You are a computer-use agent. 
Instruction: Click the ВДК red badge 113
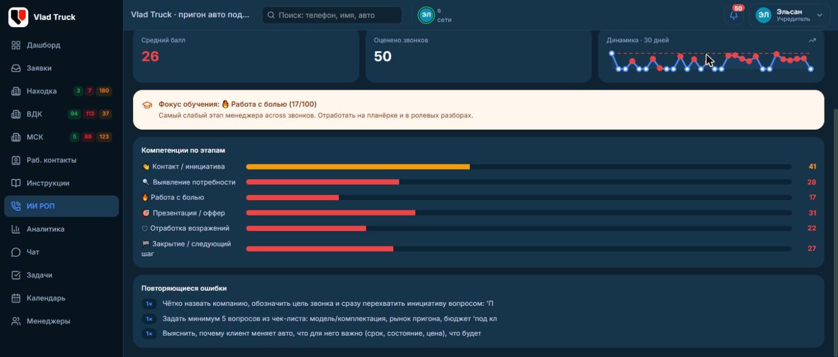tap(90, 114)
